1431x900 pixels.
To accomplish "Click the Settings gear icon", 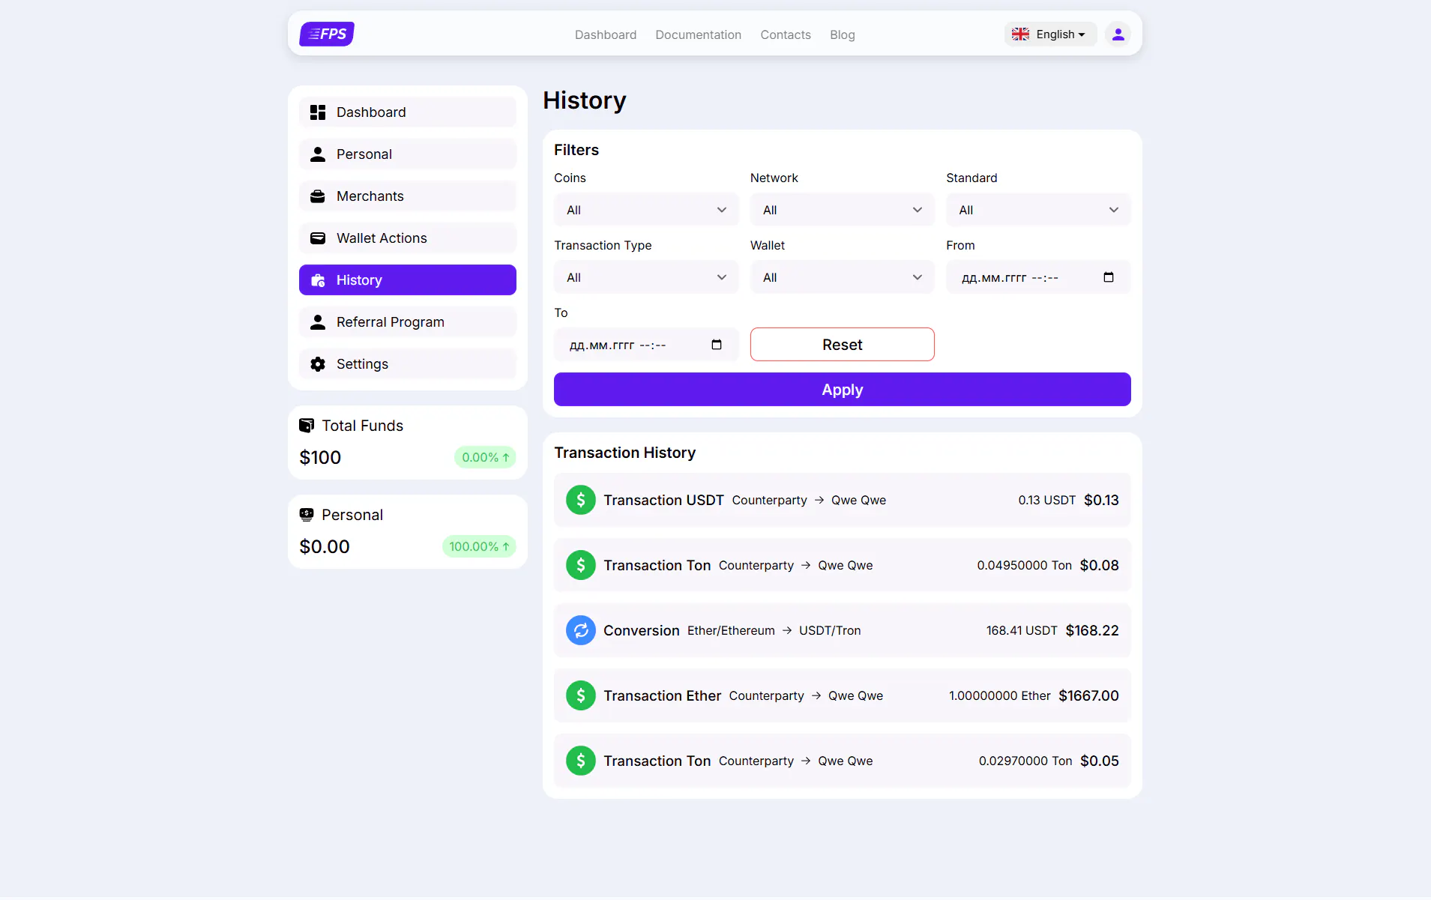I will click(x=318, y=364).
